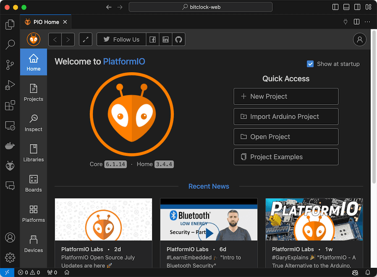Click Open Project button
This screenshot has width=377, height=277.
[286, 137]
